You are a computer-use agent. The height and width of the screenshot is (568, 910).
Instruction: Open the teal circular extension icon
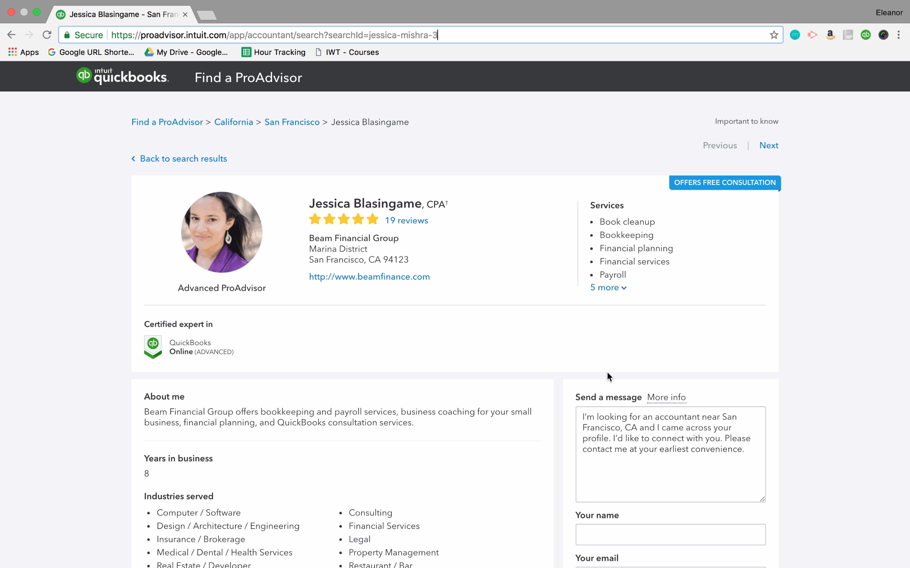pos(795,35)
